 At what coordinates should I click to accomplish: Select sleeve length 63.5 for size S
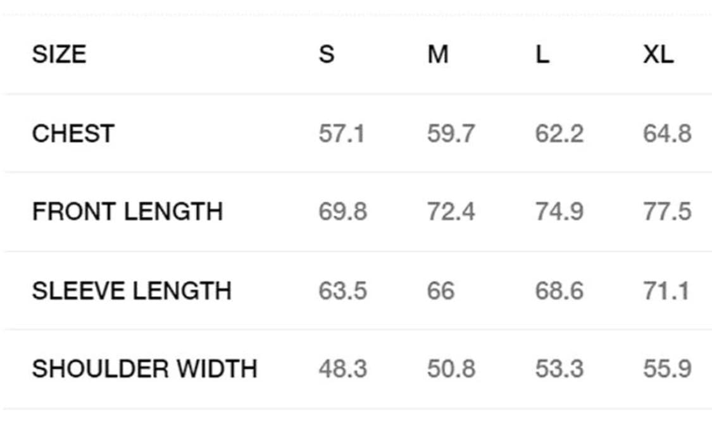point(342,290)
